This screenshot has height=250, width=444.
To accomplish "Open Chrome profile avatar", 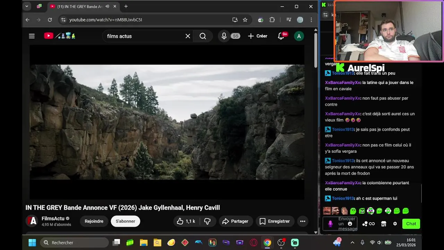I will pos(300,20).
